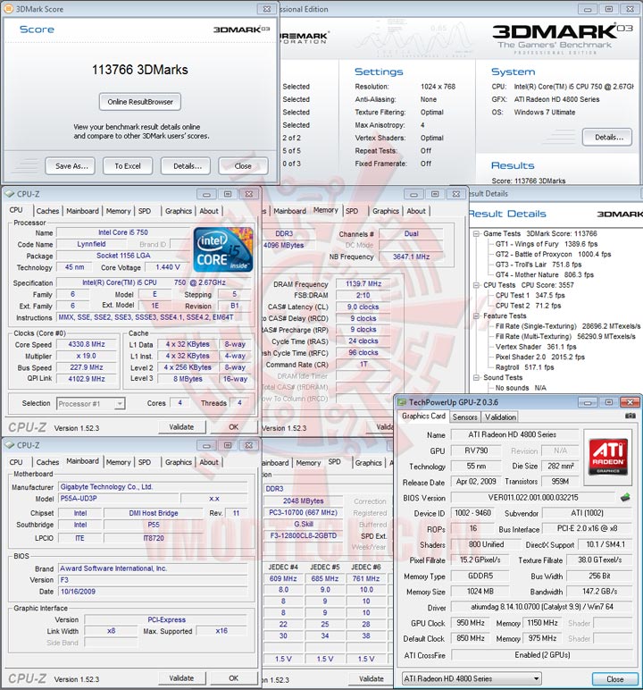Screen dimensions: 643x690
Task: Export the score with To Excel
Action: (x=128, y=166)
